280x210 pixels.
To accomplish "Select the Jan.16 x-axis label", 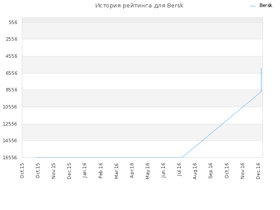I will click(85, 171).
